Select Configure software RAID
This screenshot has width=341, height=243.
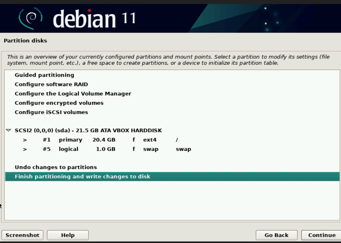point(51,84)
